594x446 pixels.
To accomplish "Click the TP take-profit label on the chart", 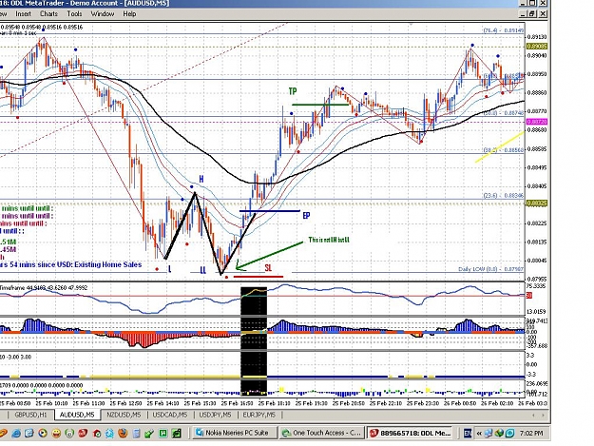I will tap(293, 91).
